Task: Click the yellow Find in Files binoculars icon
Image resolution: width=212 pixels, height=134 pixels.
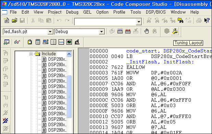Action: click(x=180, y=20)
